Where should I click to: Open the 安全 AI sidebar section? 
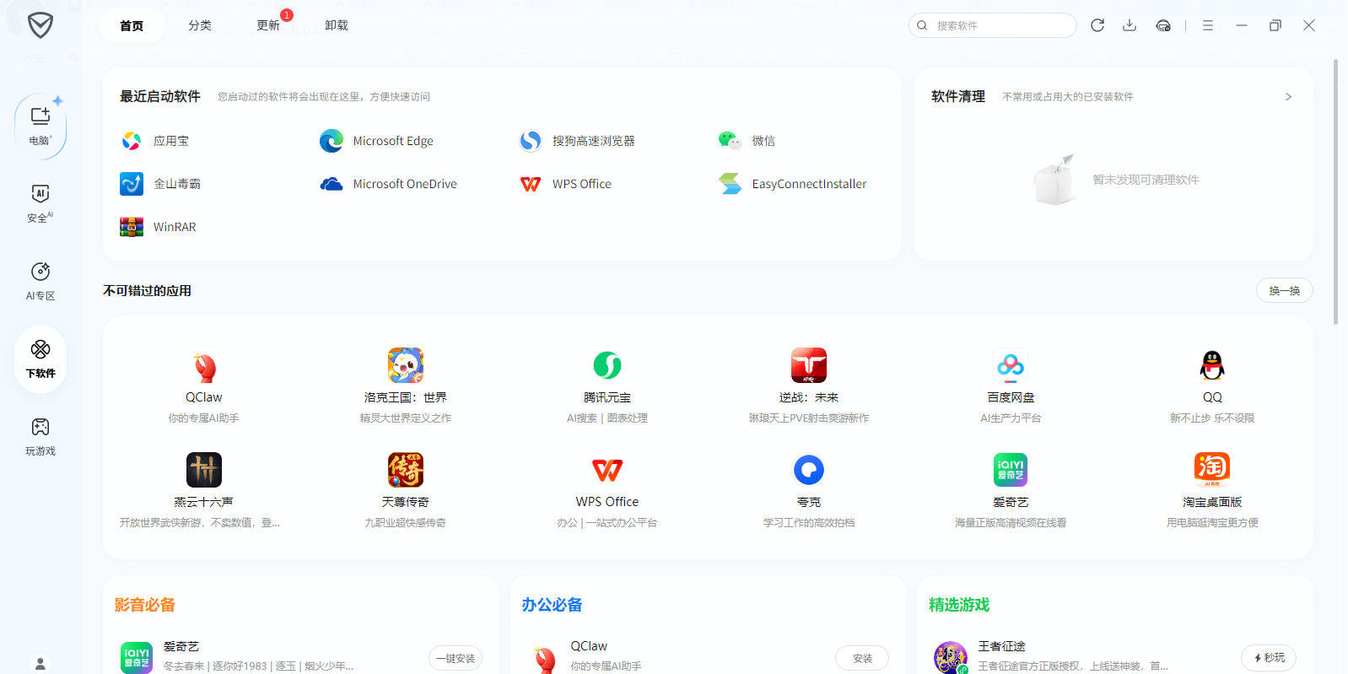pos(40,203)
